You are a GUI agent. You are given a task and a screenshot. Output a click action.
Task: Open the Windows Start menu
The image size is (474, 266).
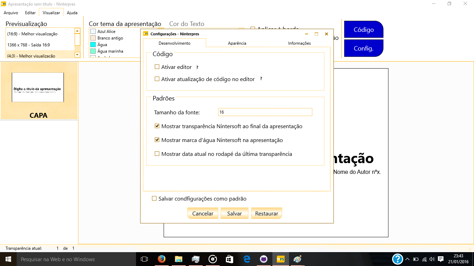click(8, 259)
